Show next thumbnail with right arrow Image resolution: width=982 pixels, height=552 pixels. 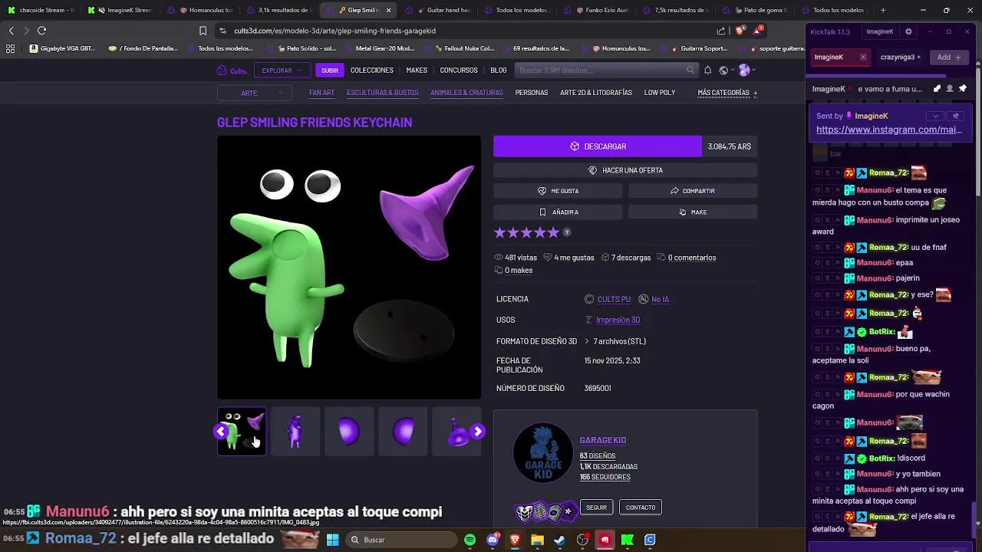click(477, 432)
